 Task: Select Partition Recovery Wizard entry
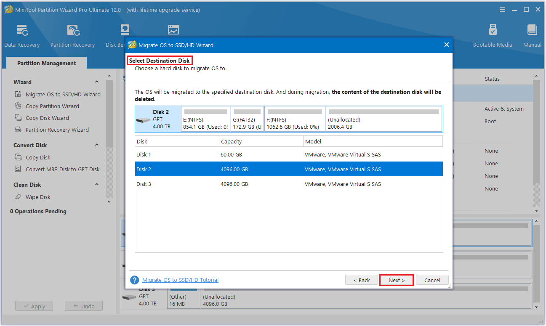click(x=57, y=130)
